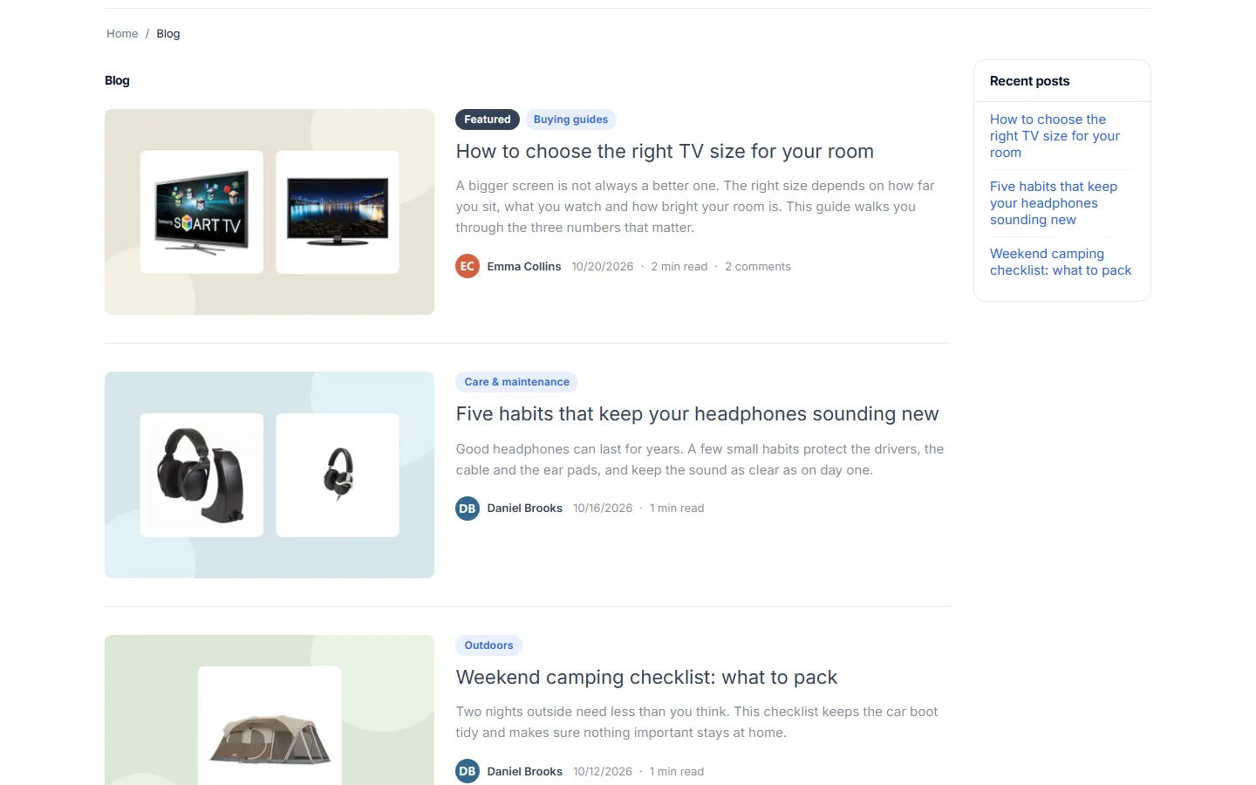Open the headphones habits post title
The image size is (1256, 785).
point(697,414)
